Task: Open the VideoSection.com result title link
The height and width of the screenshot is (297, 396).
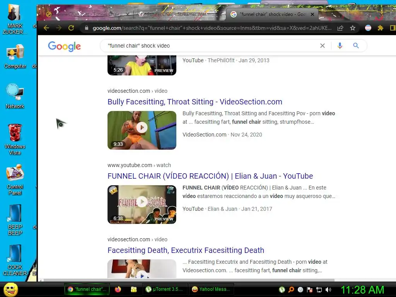Action: (195, 102)
